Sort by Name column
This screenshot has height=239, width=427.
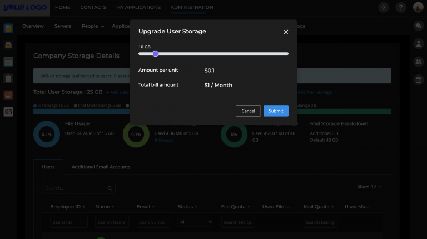click(x=105, y=207)
